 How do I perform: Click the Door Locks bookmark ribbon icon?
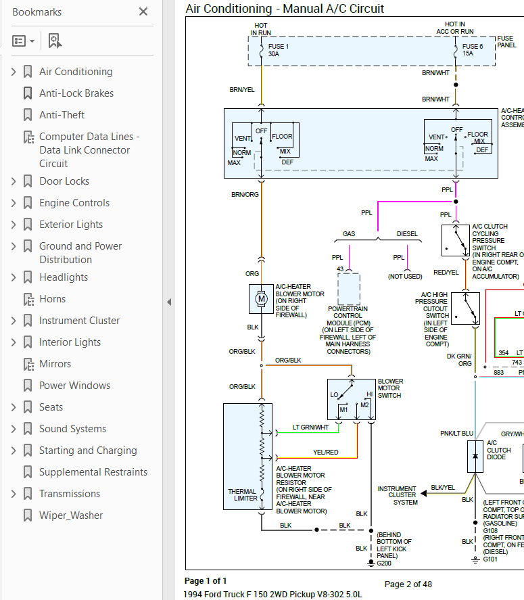click(28, 181)
